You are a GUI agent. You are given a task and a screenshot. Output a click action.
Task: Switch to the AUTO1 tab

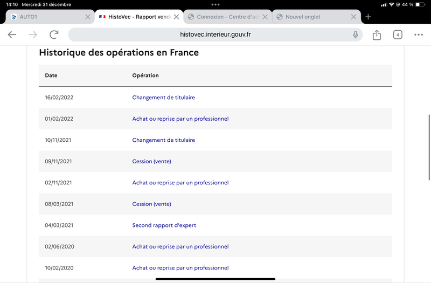tap(43, 17)
